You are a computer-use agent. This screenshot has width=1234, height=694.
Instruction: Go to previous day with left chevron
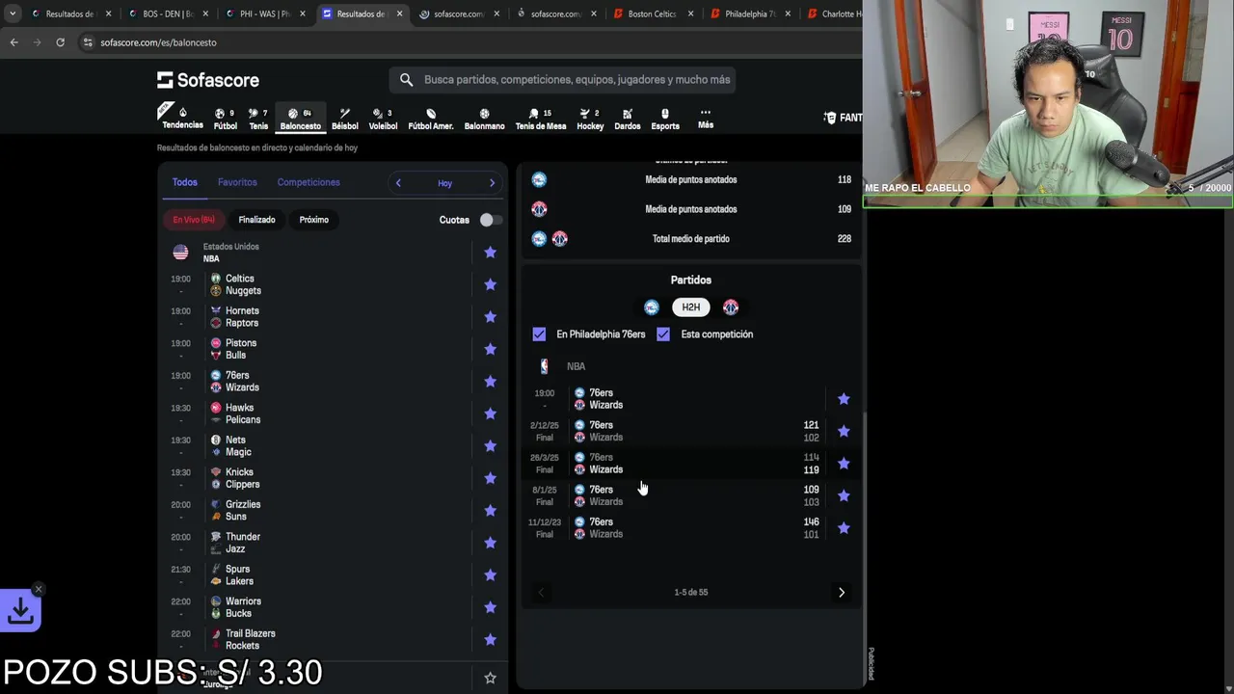(398, 183)
